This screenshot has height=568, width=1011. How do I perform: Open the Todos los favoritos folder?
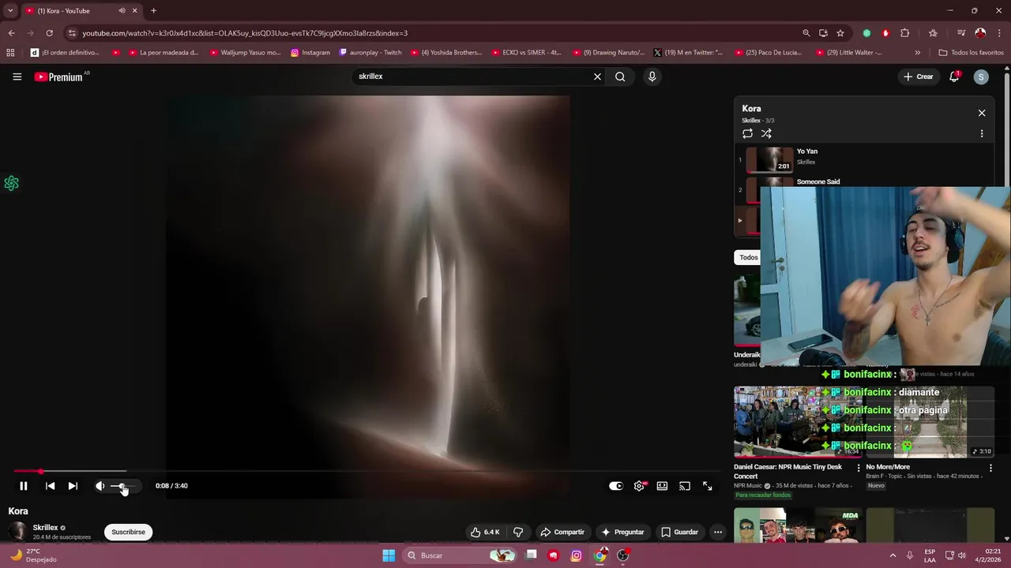(x=971, y=53)
